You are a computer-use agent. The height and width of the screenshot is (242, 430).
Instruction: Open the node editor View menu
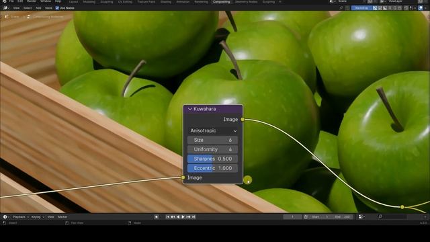point(16,8)
